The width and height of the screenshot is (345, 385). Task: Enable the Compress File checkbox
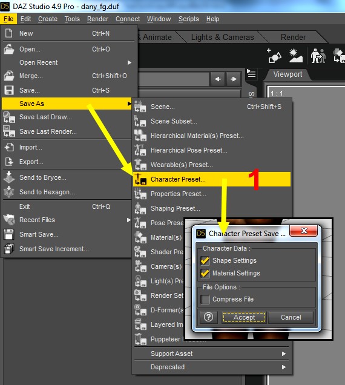[205, 299]
